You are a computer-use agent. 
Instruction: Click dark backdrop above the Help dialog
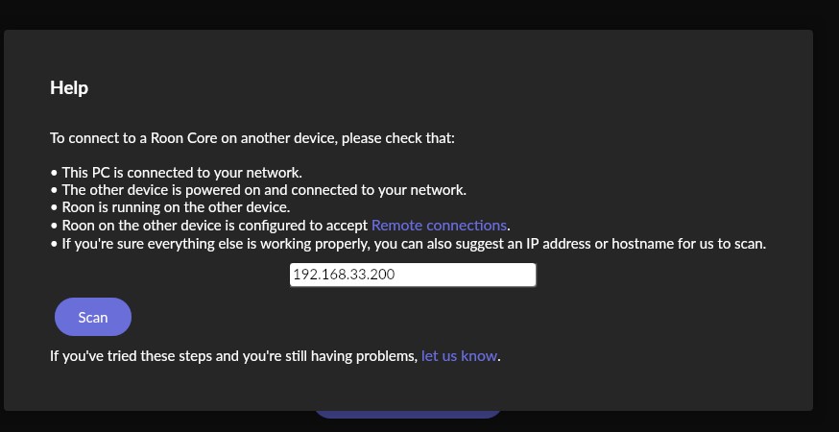point(419,13)
